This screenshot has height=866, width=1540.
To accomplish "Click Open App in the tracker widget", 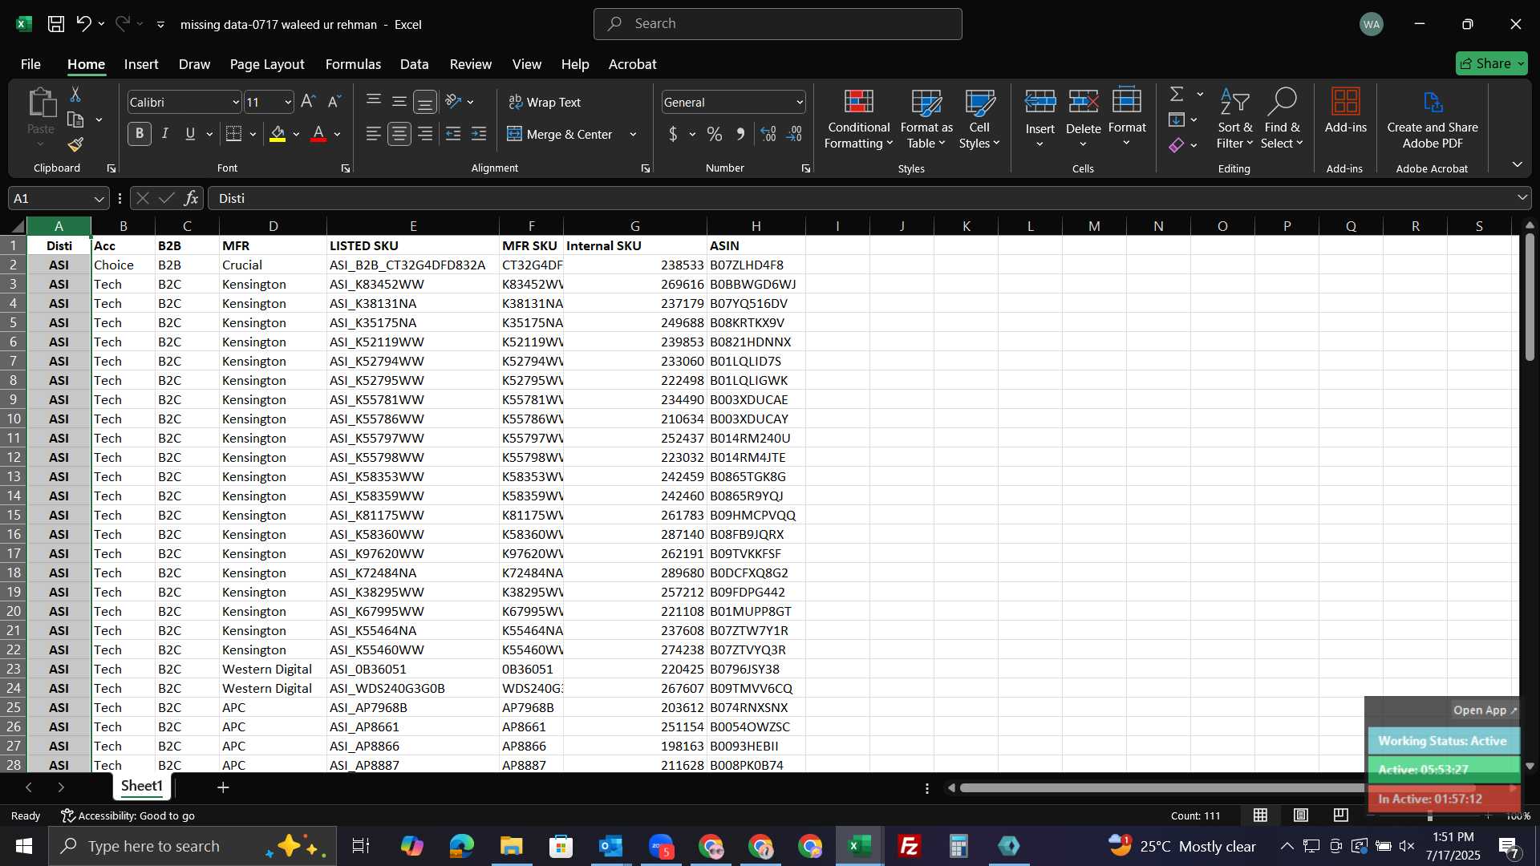I will (x=1485, y=710).
